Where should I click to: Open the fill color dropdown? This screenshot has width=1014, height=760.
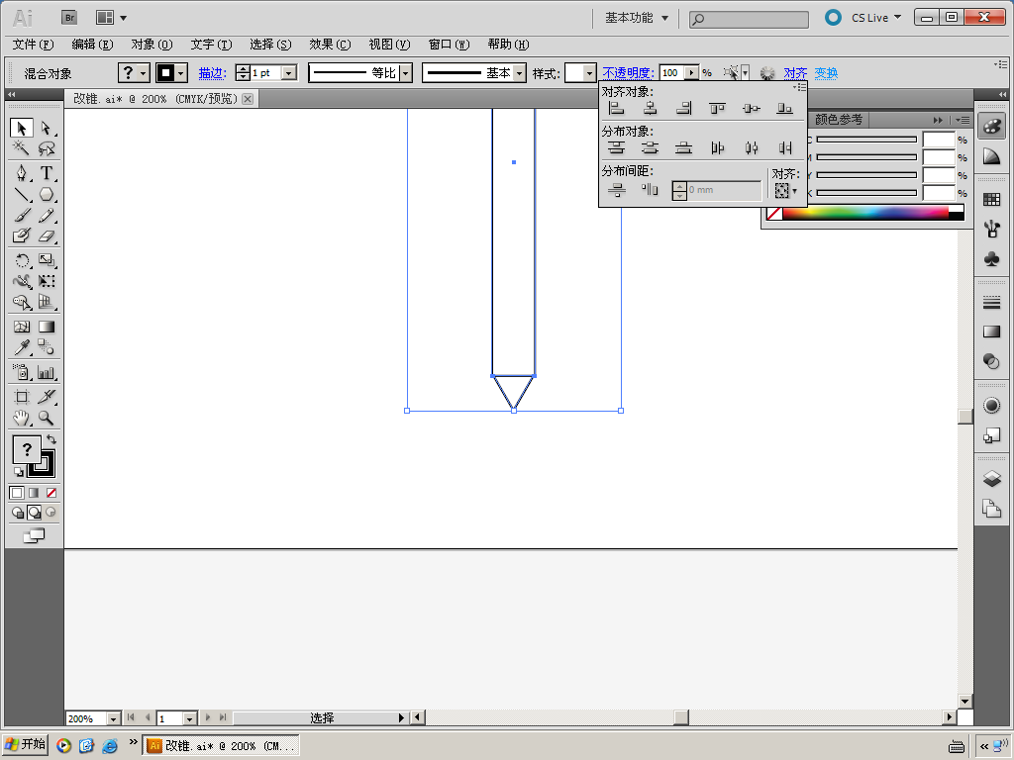click(x=143, y=73)
